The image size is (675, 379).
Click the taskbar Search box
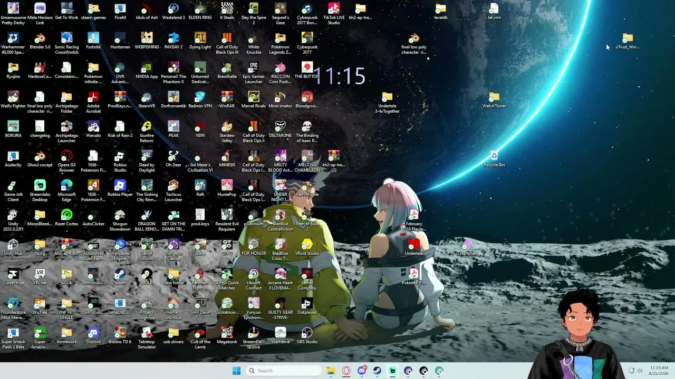(x=284, y=371)
